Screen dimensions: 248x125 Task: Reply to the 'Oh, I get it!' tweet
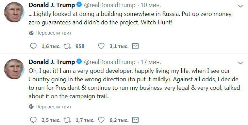(x=33, y=120)
